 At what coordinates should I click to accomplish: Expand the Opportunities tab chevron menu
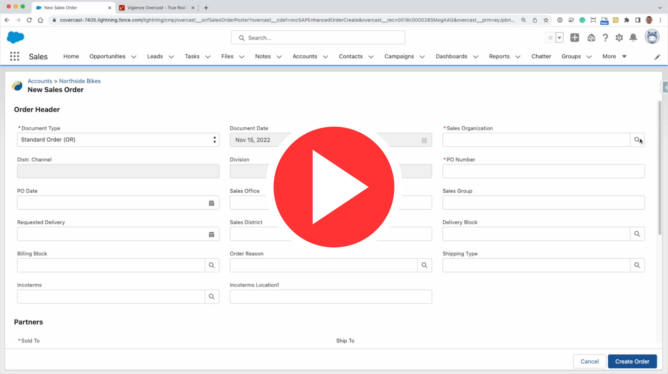134,57
